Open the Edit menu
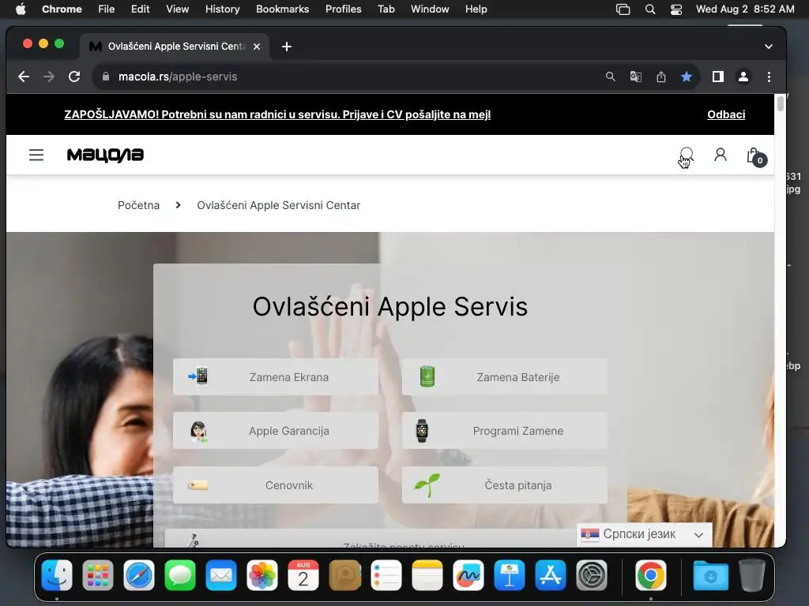 click(x=140, y=9)
